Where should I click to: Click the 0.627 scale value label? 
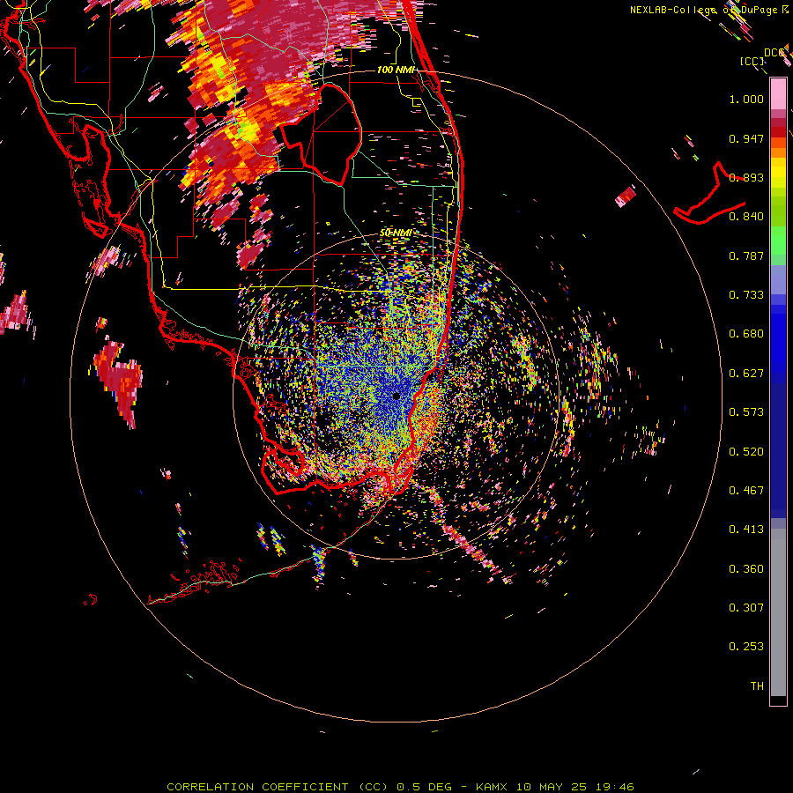tap(746, 374)
